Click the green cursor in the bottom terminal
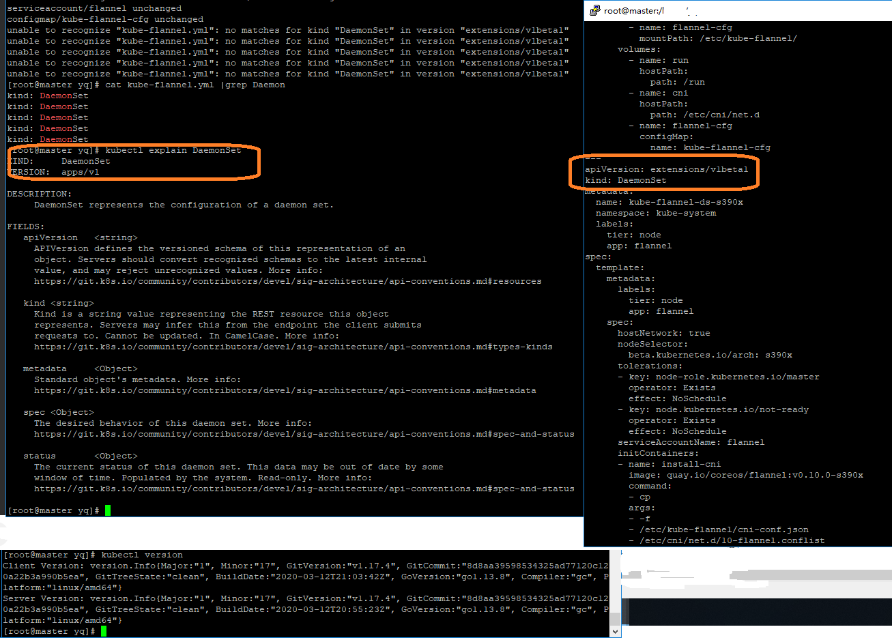 (104, 631)
